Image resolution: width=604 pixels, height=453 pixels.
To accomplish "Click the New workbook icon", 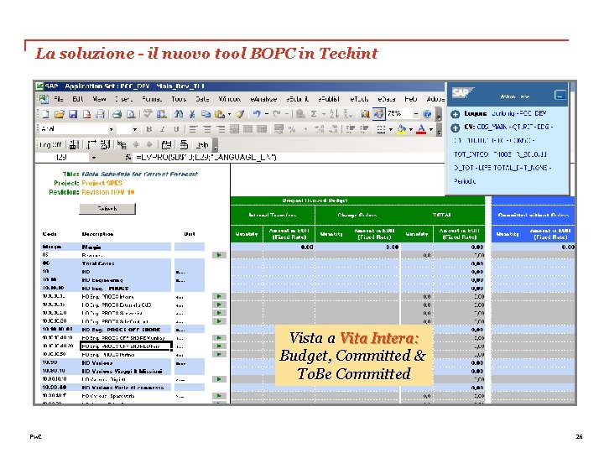I will pyautogui.click(x=46, y=114).
